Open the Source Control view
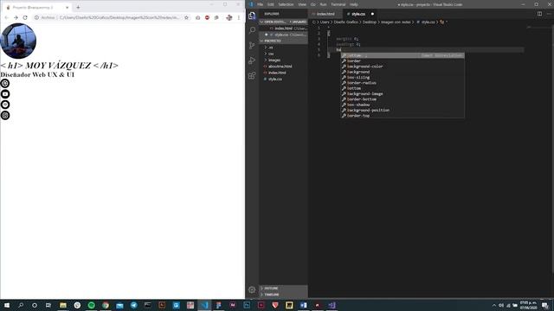This screenshot has height=311, width=554. (x=252, y=46)
